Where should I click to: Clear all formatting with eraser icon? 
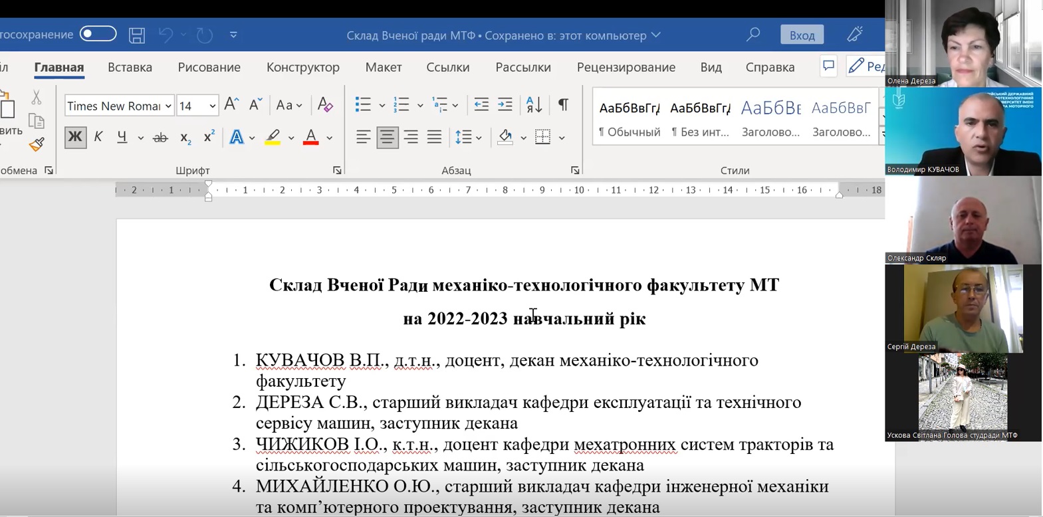click(x=325, y=105)
